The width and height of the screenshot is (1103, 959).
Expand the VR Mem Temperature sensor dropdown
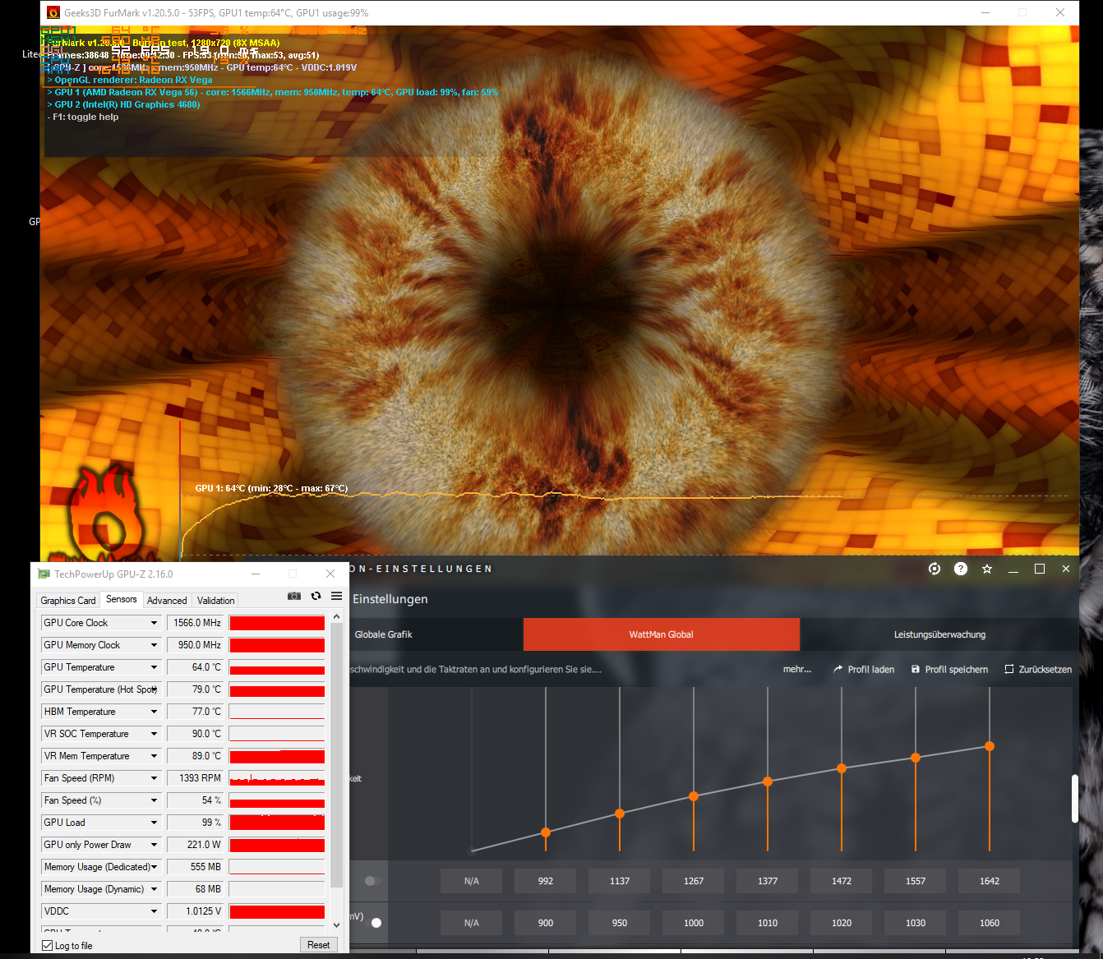(154, 756)
